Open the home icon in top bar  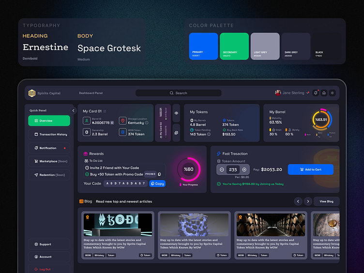[324, 93]
